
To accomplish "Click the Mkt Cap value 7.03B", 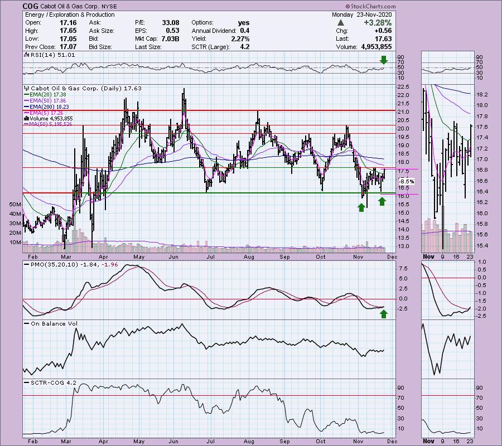I will pos(170,38).
